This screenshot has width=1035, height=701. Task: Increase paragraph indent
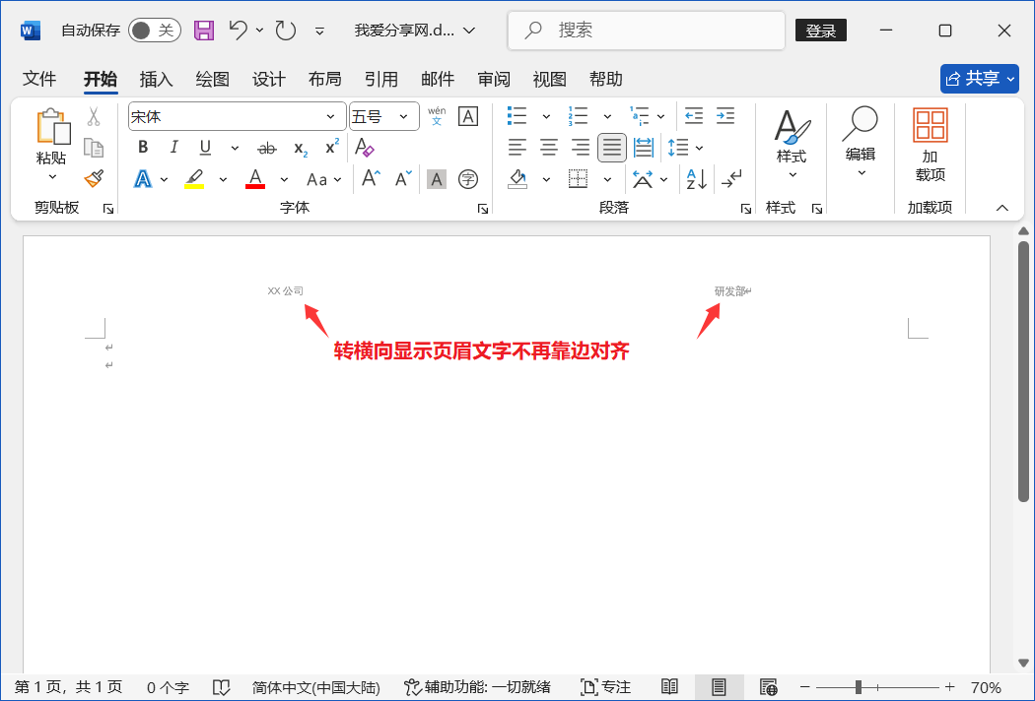tap(725, 116)
